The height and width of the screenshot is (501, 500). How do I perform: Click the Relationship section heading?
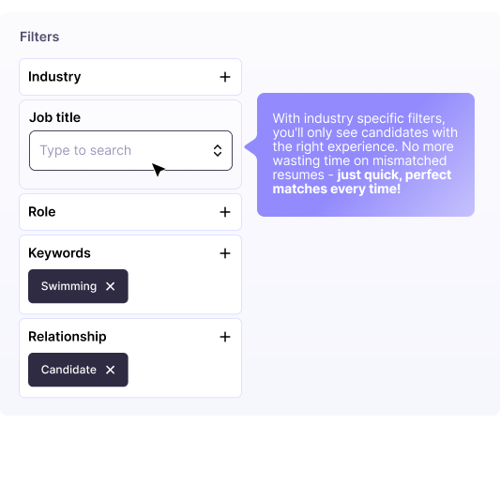click(x=68, y=337)
